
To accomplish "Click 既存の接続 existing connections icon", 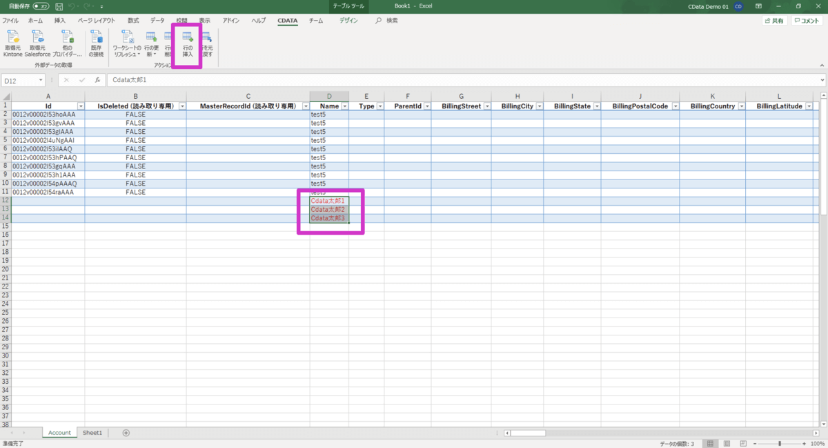I will pyautogui.click(x=97, y=43).
